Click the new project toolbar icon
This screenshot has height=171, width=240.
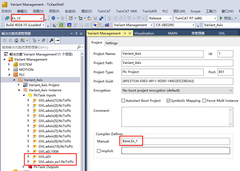tap(71, 18)
